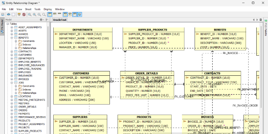
Task: Open the page grid layout icon
Action: [x=13, y=14]
